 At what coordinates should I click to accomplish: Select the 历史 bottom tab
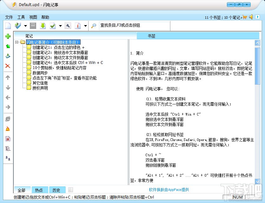tap(57, 190)
